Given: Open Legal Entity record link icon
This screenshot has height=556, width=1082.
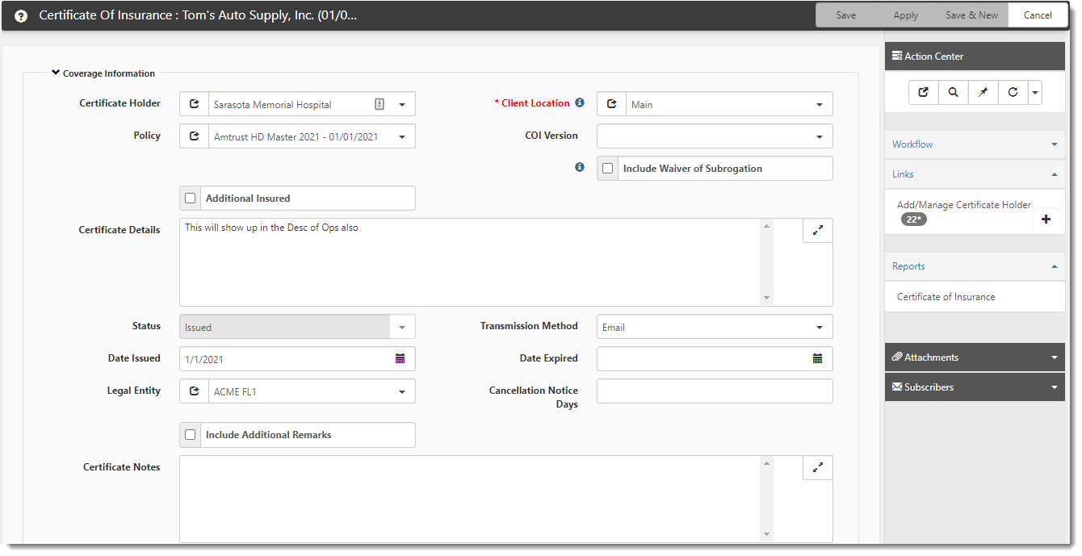Looking at the screenshot, I should coord(194,391).
